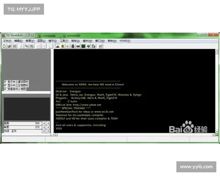Click the YD WorldEdit title bar icon
The width and height of the screenshot is (220, 176).
(x=3, y=35)
